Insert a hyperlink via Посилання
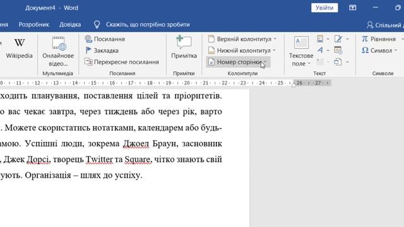Viewport: 404px width, 227px height. coord(105,39)
